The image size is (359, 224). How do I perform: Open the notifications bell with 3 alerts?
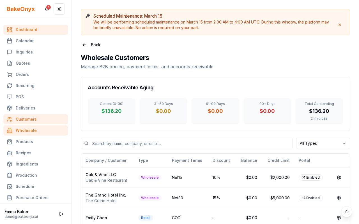pos(47,9)
